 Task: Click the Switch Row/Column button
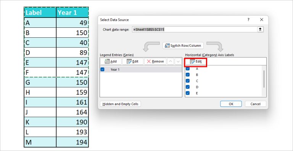click(183, 46)
